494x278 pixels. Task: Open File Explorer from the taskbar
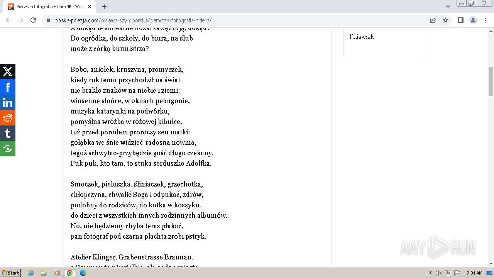point(44,273)
